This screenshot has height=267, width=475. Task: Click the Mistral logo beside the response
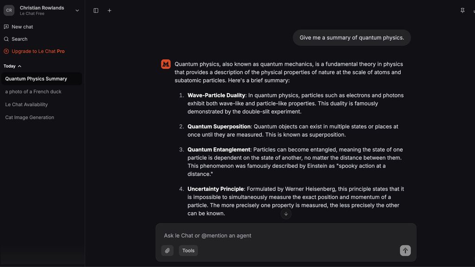[166, 64]
